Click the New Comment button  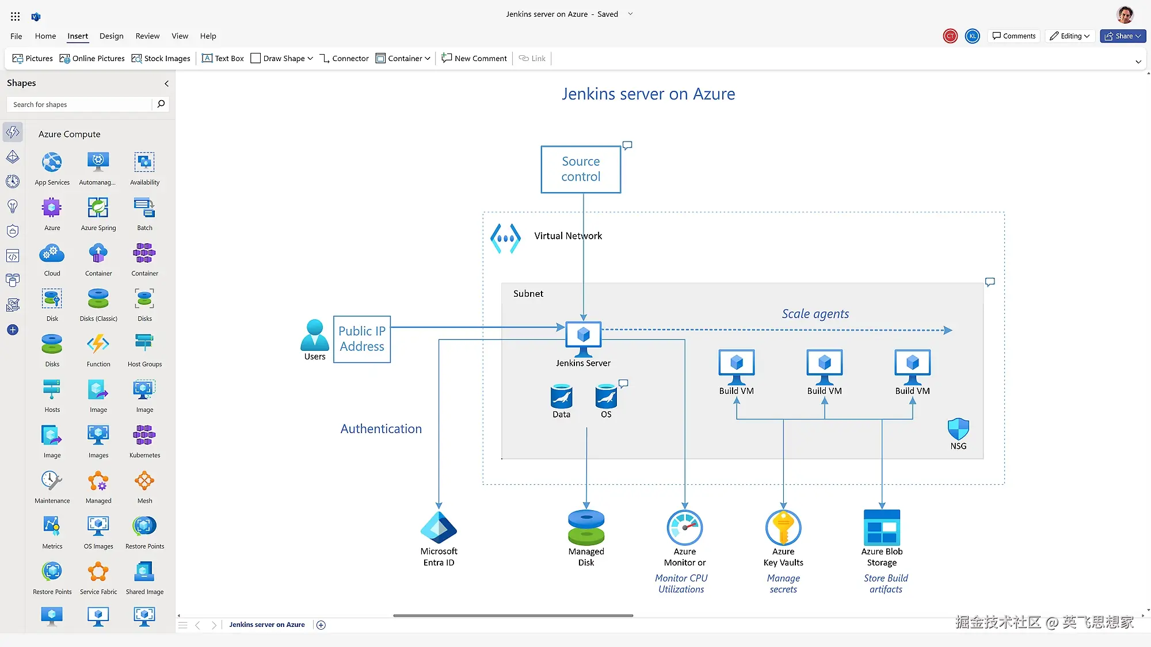click(x=474, y=59)
